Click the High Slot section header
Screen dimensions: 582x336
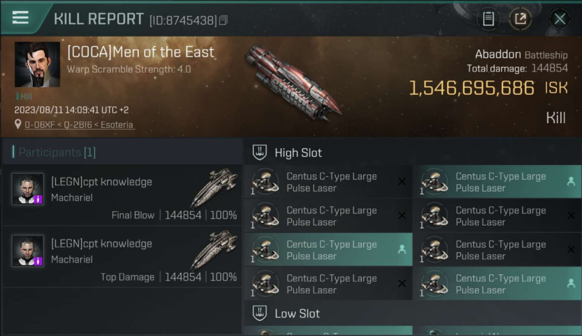[298, 153]
